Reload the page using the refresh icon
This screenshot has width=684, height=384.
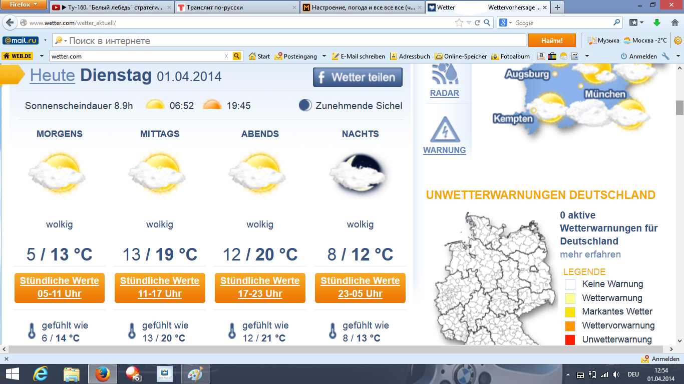[x=478, y=23]
